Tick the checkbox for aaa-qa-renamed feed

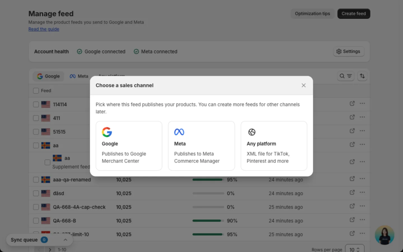coord(36,180)
